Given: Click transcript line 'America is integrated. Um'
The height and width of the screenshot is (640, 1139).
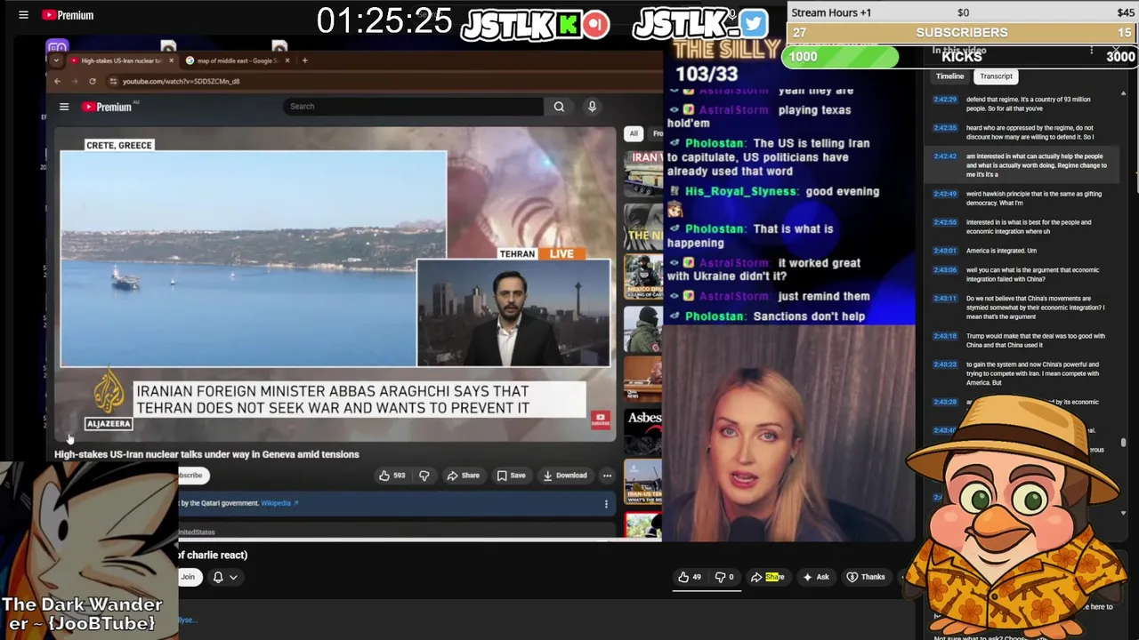Looking at the screenshot, I should coord(1001,251).
